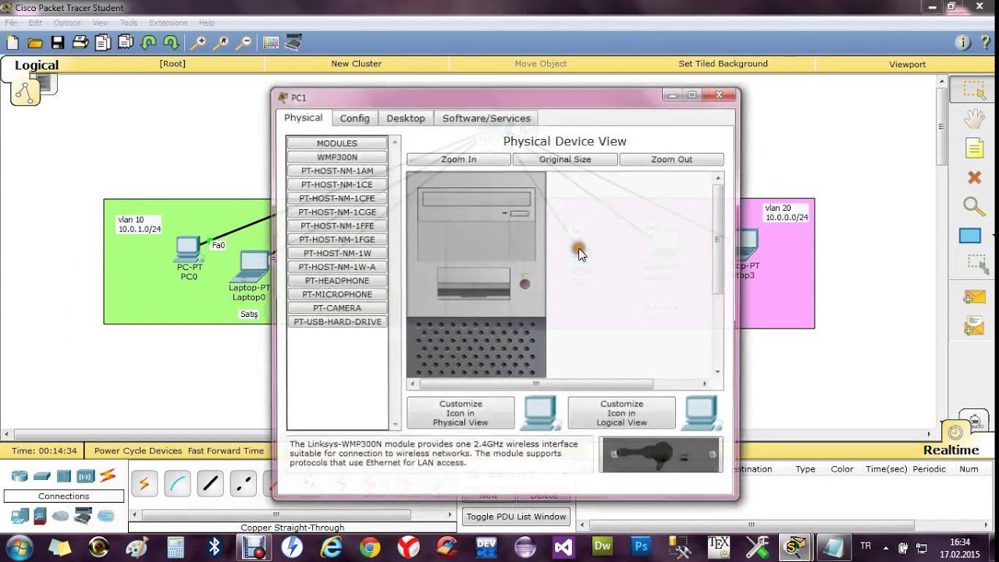Screen dimensions: 999x562
Task: Open the drawing palette icon
Action: click(271, 43)
